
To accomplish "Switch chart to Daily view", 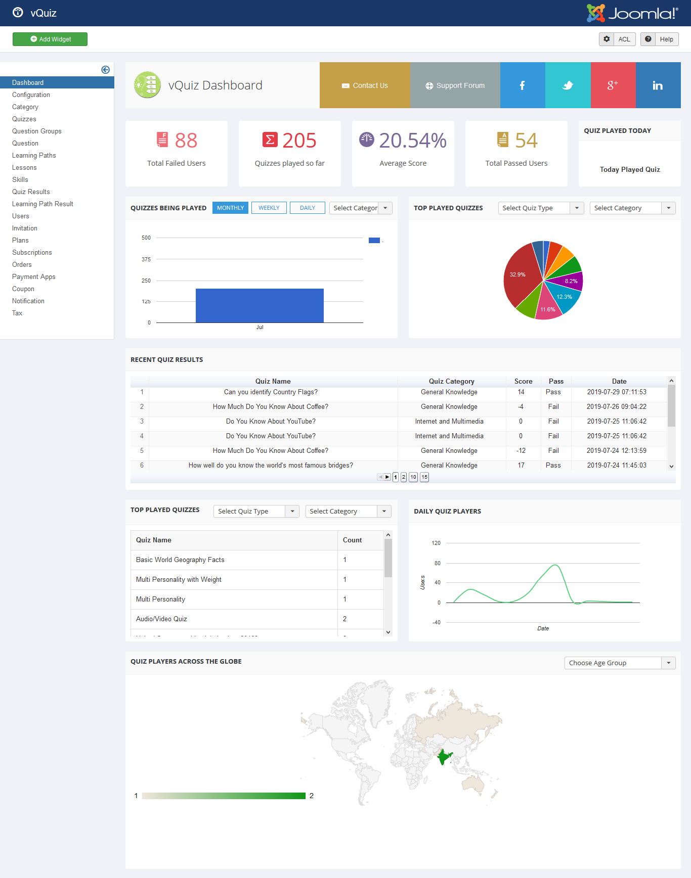I will point(307,208).
